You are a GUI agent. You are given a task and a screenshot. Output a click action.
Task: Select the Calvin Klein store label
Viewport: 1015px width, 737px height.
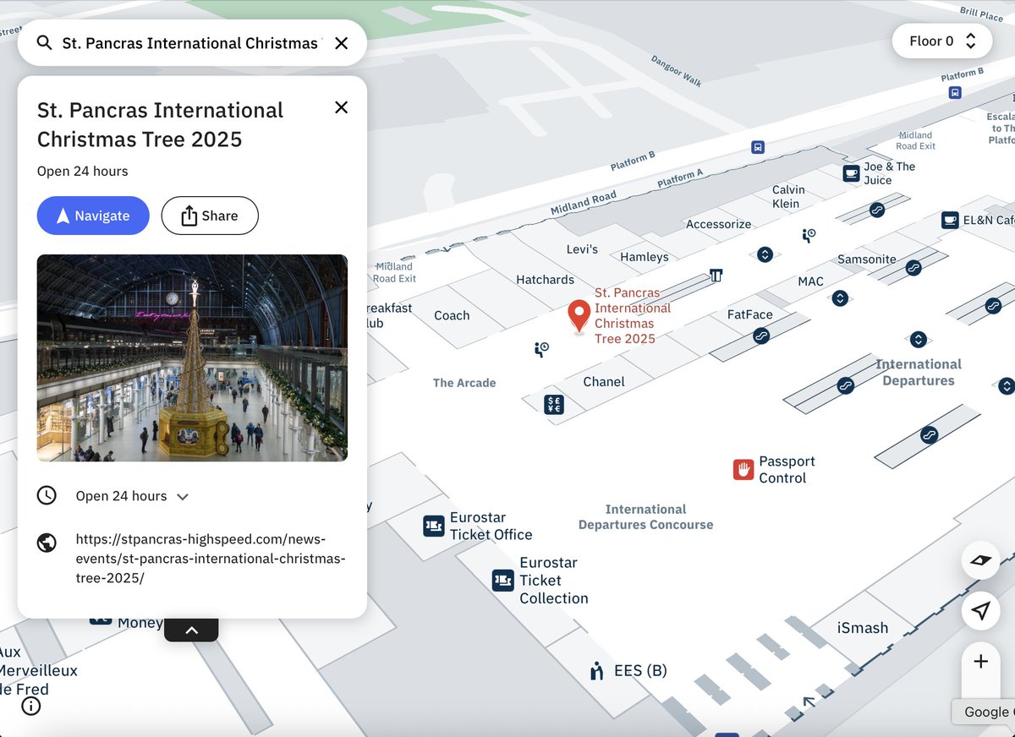pyautogui.click(x=788, y=196)
